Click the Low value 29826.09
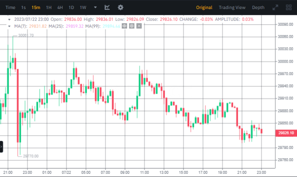 point(135,20)
